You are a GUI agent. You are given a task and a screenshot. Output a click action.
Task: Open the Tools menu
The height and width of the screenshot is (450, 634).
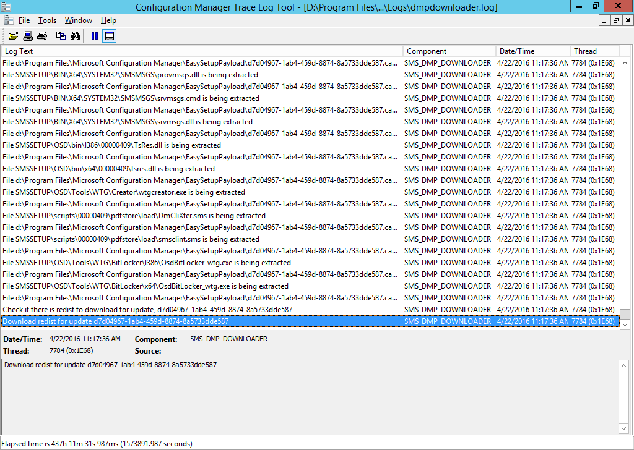[47, 20]
